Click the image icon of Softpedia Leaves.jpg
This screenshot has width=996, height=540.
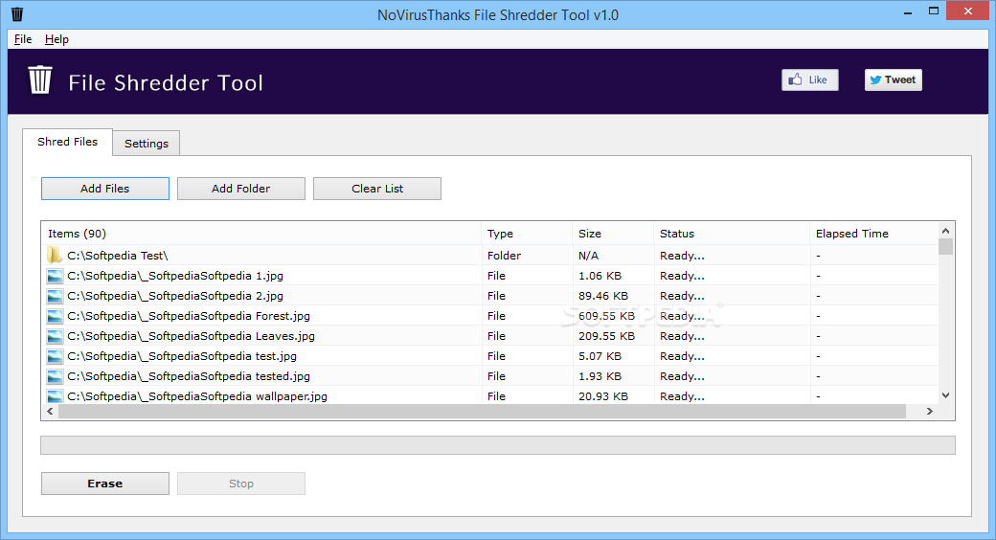[55, 336]
